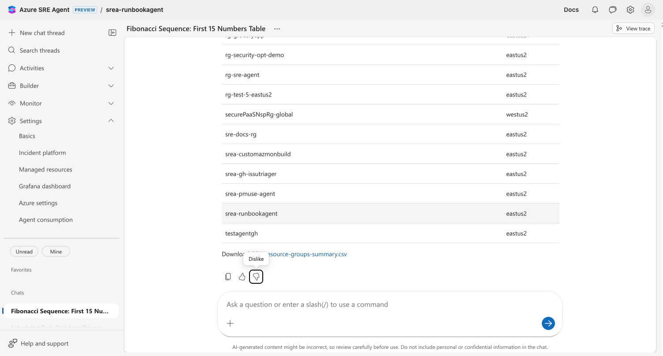Screen dimensions: 663x356
Task: Open Grafana dashboard settings
Action: tap(45, 186)
